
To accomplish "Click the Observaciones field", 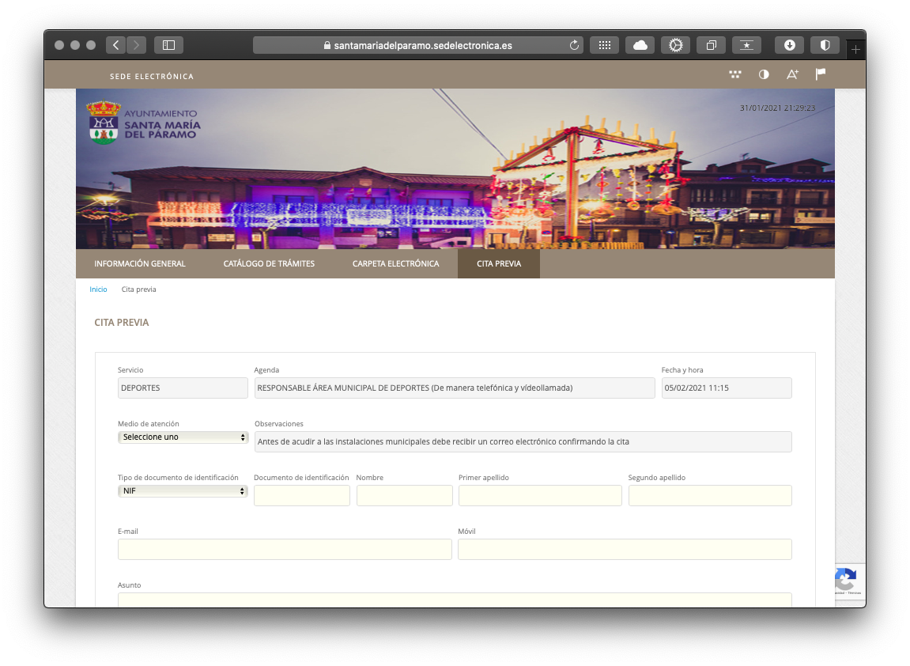I will [523, 442].
